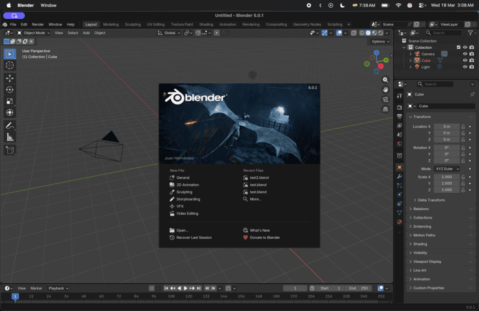479x311 pixels.
Task: Open the Output properties tab
Action: pos(399,116)
